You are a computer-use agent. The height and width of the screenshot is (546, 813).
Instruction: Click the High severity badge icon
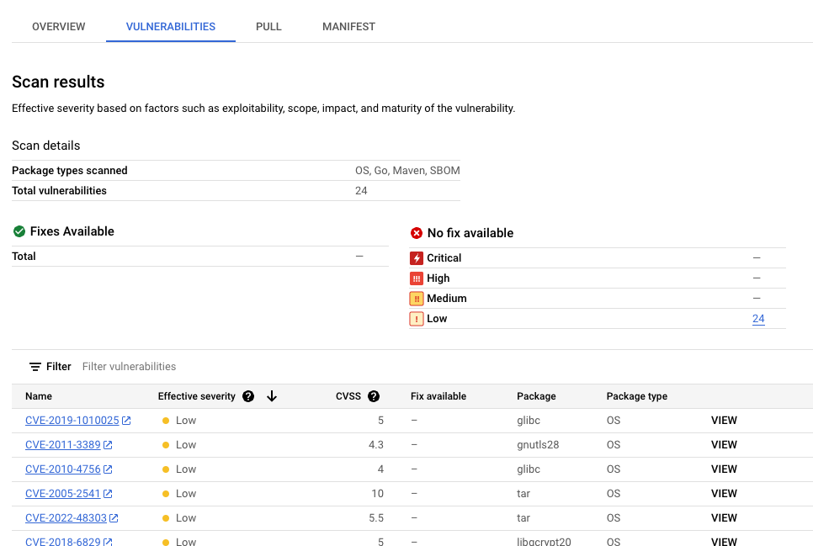pyautogui.click(x=417, y=278)
